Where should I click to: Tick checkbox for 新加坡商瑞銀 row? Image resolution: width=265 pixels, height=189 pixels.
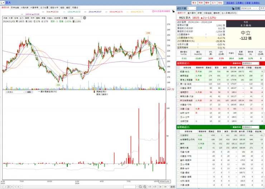point(178,101)
